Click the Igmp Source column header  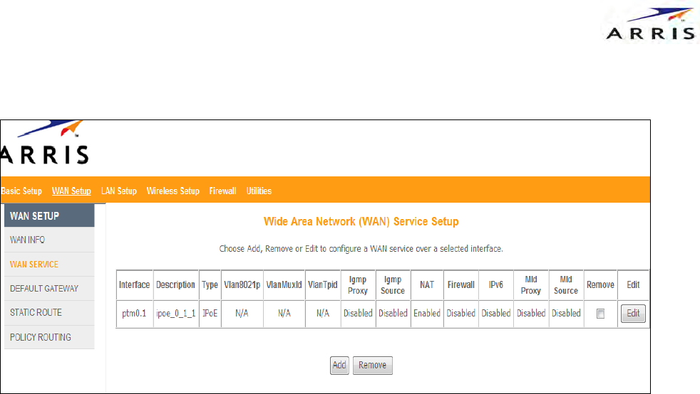click(x=393, y=285)
